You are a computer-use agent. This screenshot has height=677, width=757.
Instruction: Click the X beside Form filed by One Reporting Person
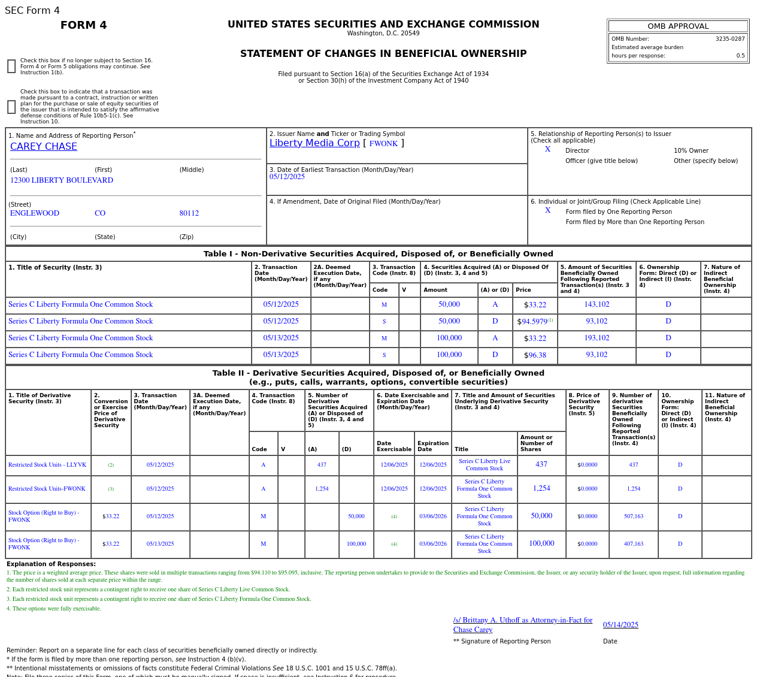click(x=547, y=211)
